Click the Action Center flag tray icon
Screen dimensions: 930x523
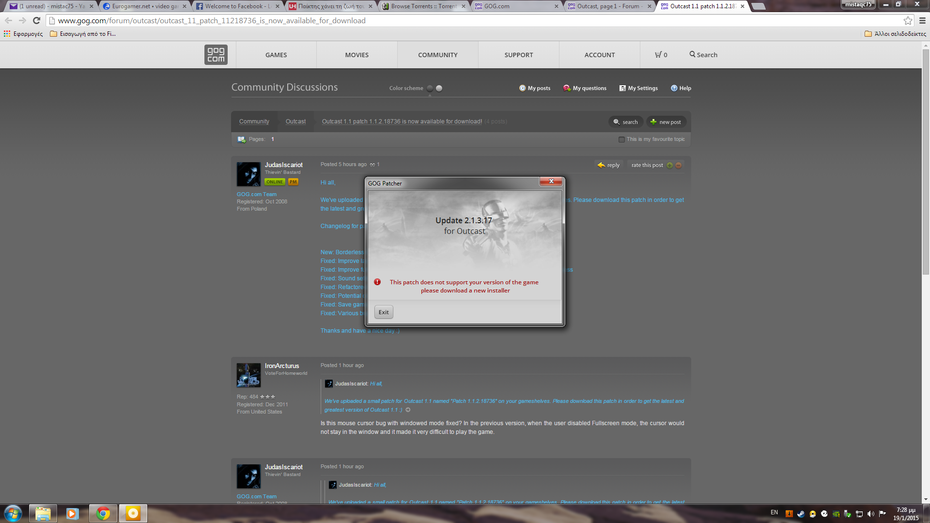[882, 514]
